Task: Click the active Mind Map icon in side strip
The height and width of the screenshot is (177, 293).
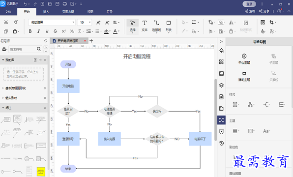Action: [221, 120]
